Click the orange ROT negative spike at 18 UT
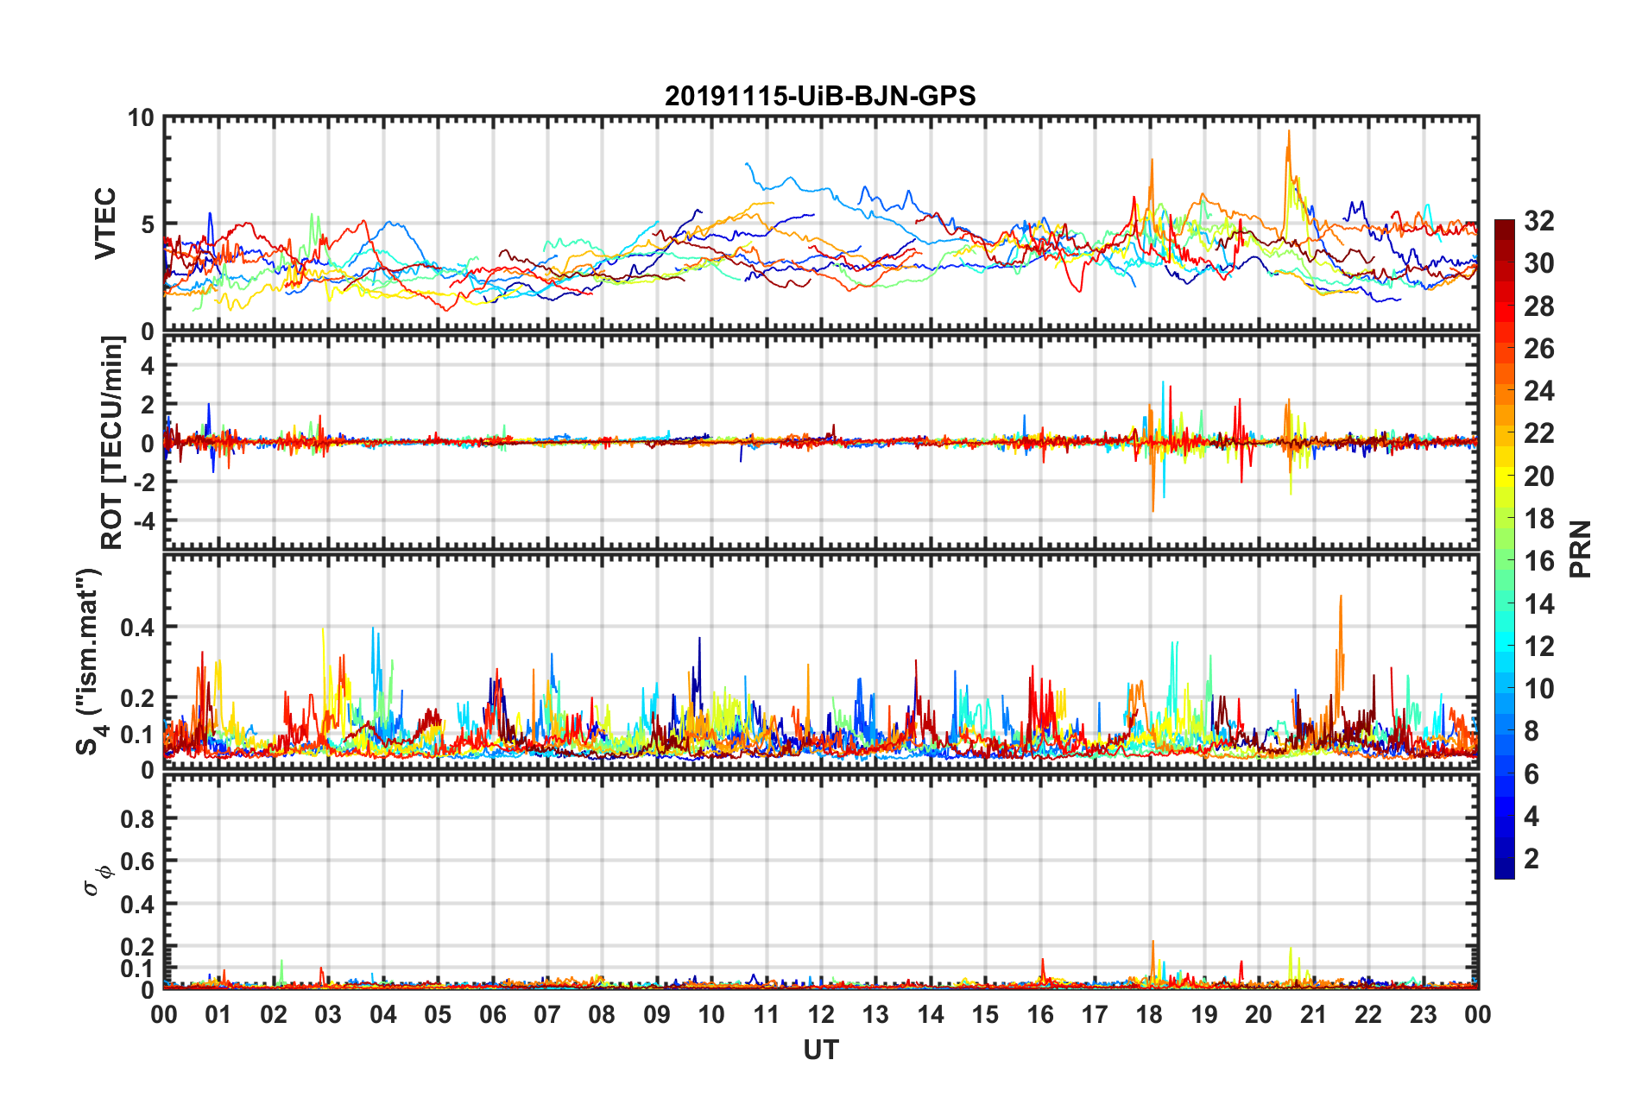The width and height of the screenshot is (1642, 1098). (1153, 479)
